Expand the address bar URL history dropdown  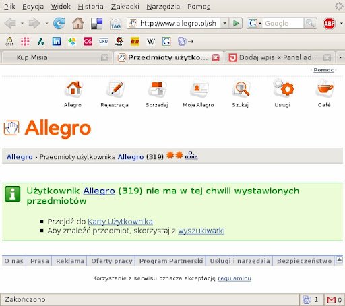pos(224,23)
